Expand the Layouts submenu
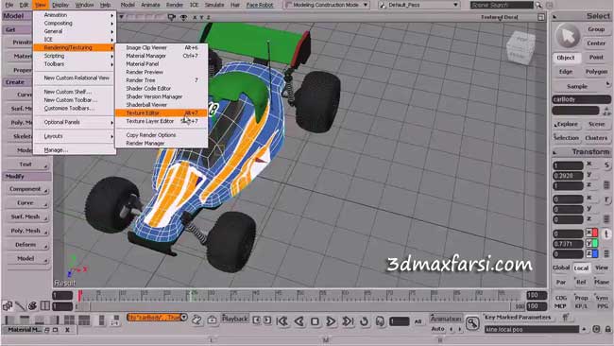 75,136
